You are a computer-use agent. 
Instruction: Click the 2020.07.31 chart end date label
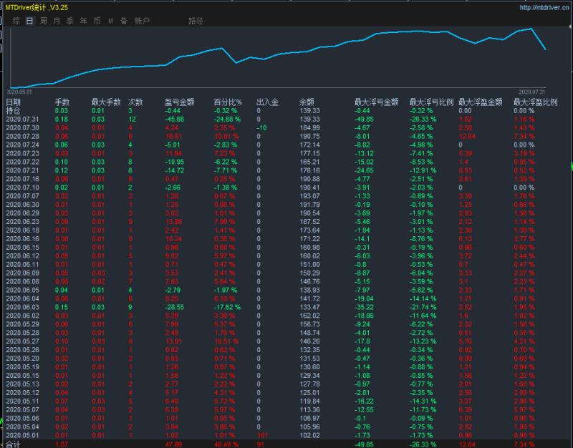click(531, 92)
